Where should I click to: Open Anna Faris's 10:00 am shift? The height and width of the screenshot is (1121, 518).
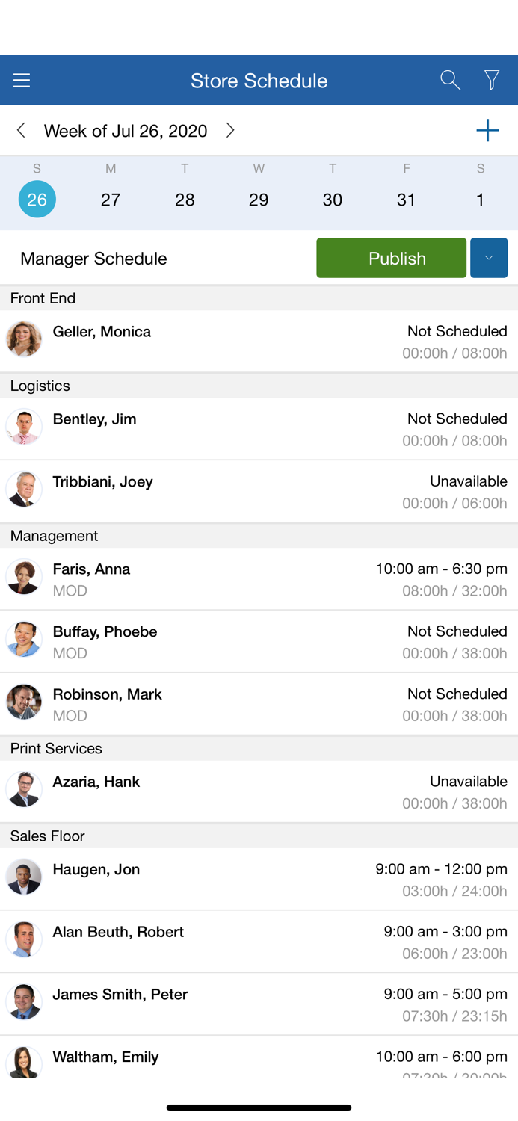point(441,569)
